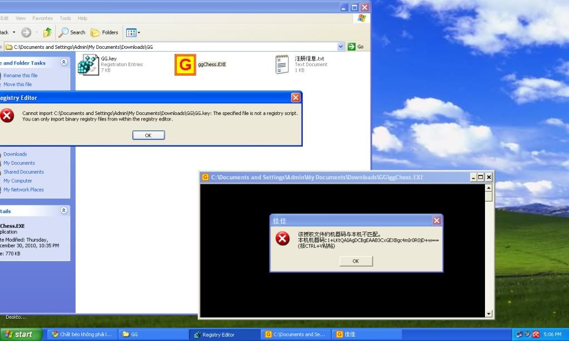Screen dimensions: 569x341
Task: Switch to the Chrome taskbar item
Action: click(82, 334)
